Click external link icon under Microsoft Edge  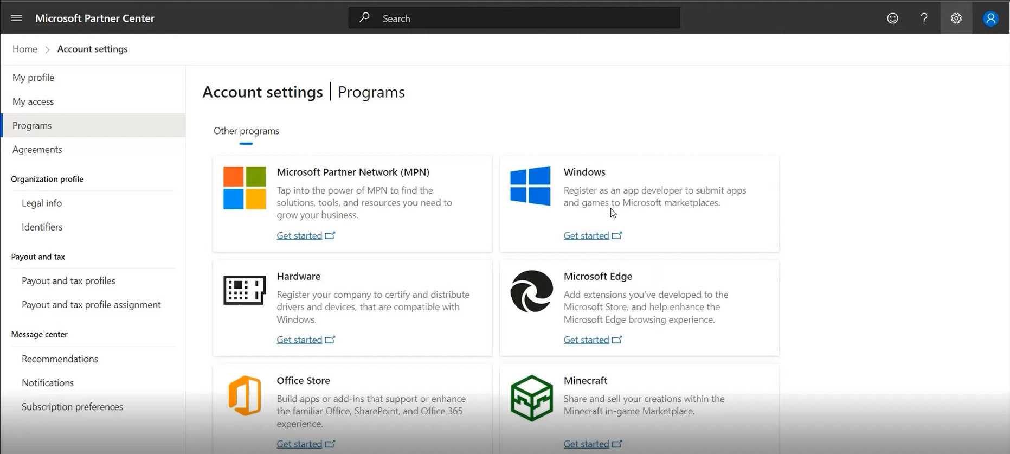[x=617, y=340]
